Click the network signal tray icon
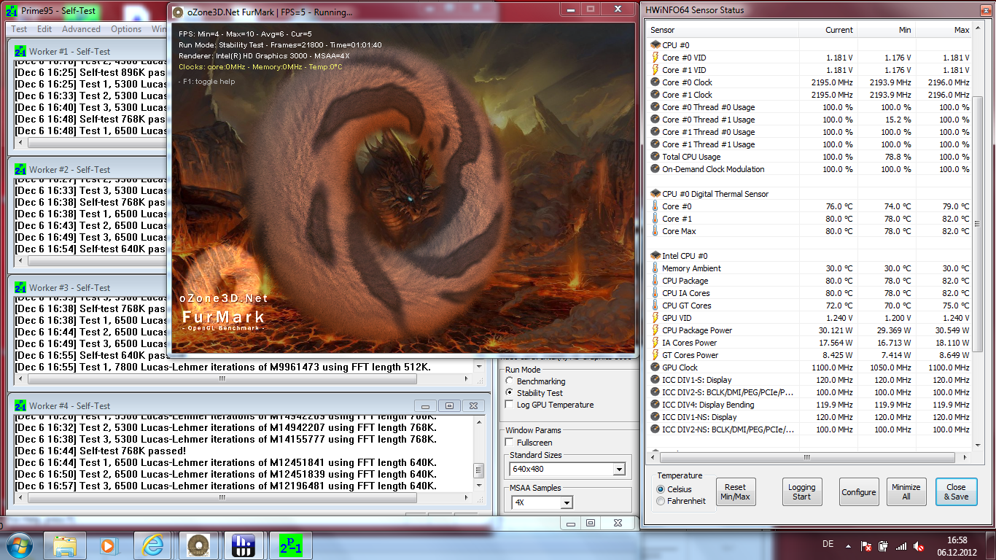Image resolution: width=996 pixels, height=560 pixels. click(902, 545)
